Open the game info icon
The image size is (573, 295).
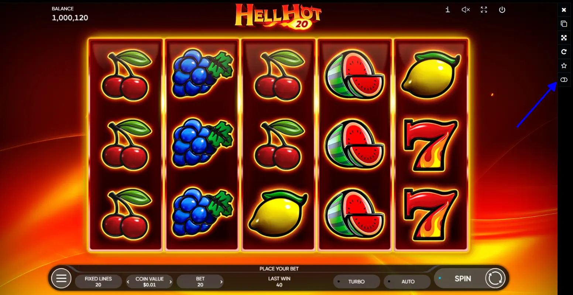point(447,10)
